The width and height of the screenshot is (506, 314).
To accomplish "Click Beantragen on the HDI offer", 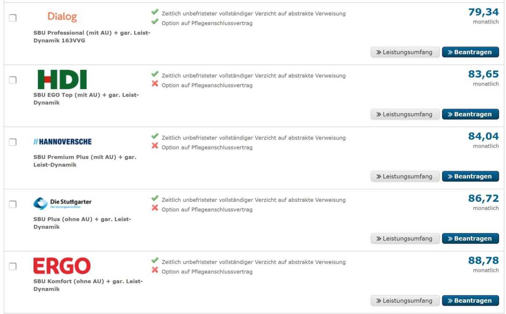I will tap(471, 114).
